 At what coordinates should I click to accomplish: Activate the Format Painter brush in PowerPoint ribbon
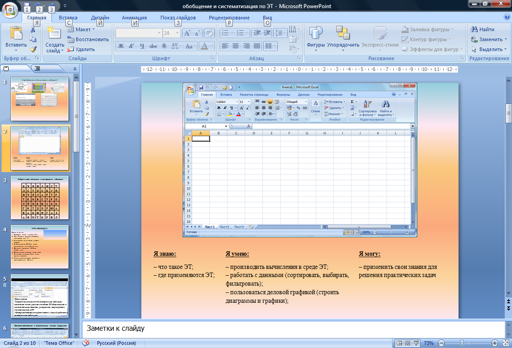pyautogui.click(x=33, y=49)
